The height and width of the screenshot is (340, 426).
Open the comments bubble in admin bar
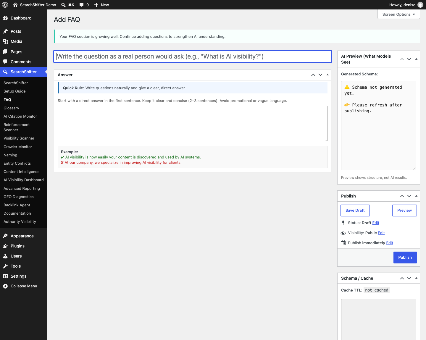(82, 5)
